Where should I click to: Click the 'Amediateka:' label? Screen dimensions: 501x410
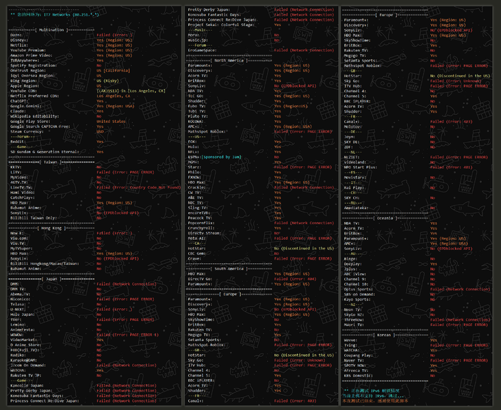click(356, 208)
